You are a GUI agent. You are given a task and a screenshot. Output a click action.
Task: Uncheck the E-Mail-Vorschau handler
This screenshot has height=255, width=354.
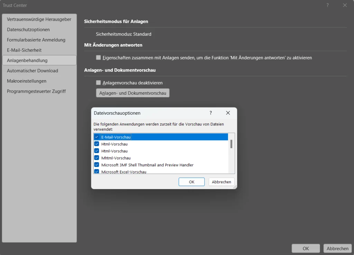(96, 137)
